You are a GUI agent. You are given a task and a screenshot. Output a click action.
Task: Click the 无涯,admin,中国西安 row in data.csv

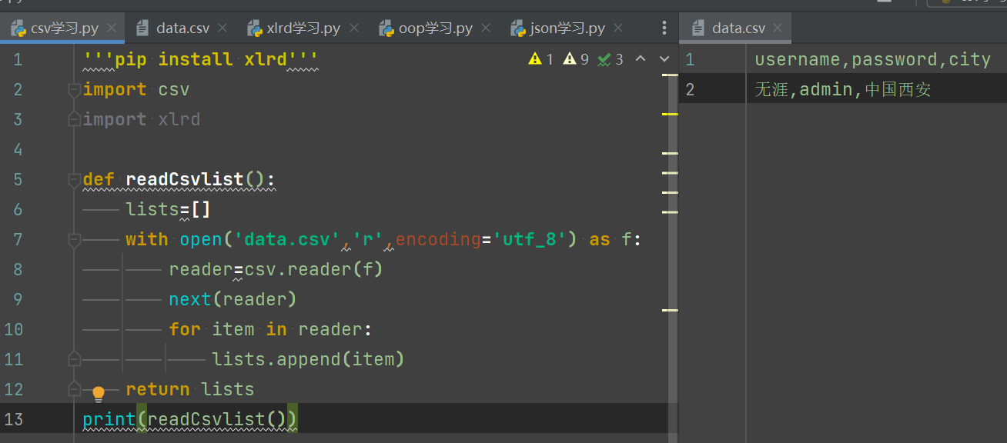click(x=842, y=89)
